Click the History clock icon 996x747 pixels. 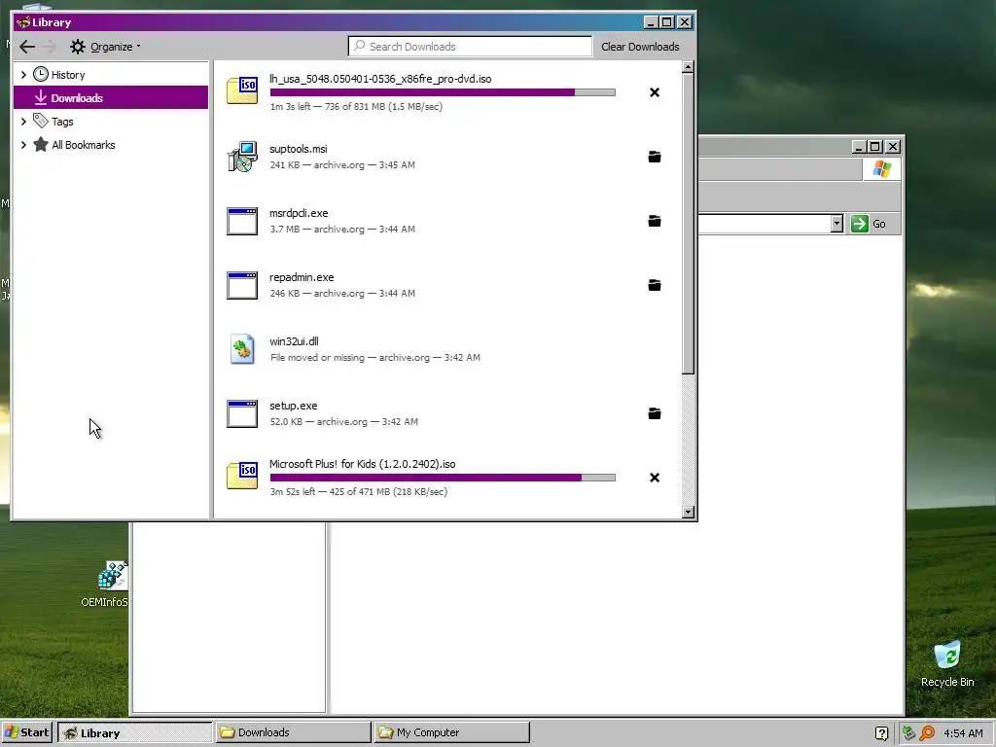pos(40,74)
